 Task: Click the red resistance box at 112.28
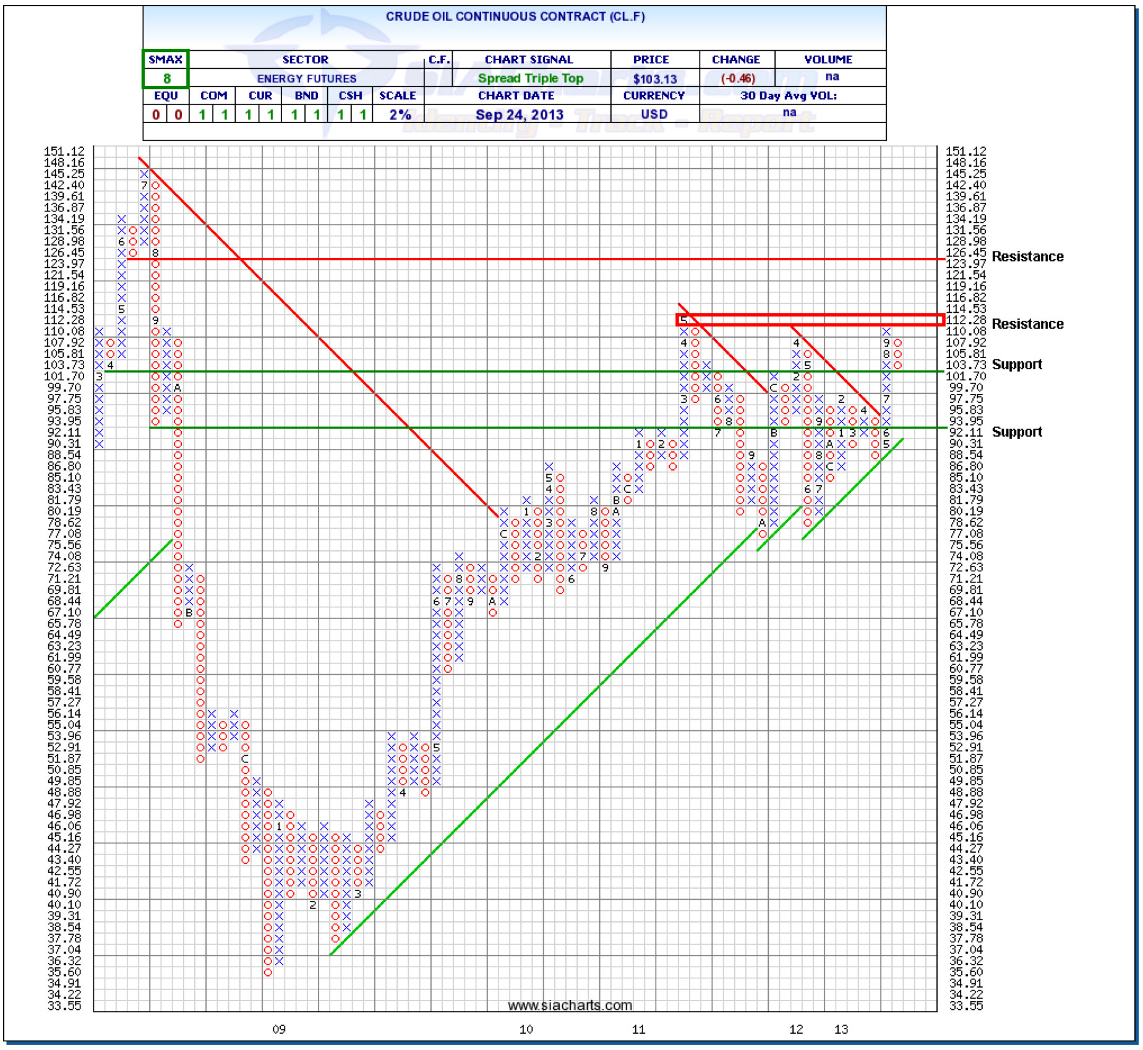click(810, 320)
